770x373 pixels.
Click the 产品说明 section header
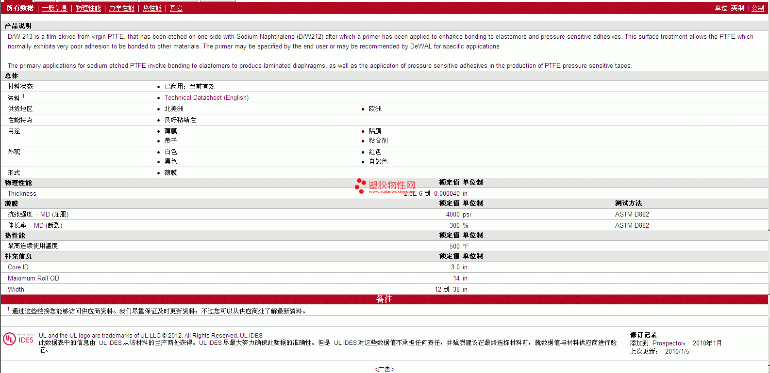point(18,26)
